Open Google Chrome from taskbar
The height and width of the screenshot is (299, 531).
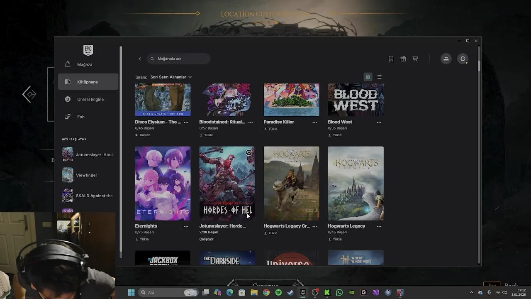[266, 292]
